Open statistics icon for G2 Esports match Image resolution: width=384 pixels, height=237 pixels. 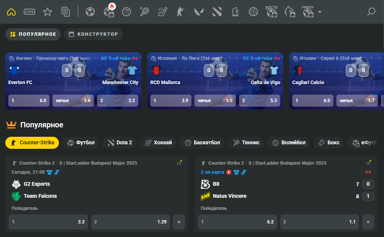coord(179,163)
